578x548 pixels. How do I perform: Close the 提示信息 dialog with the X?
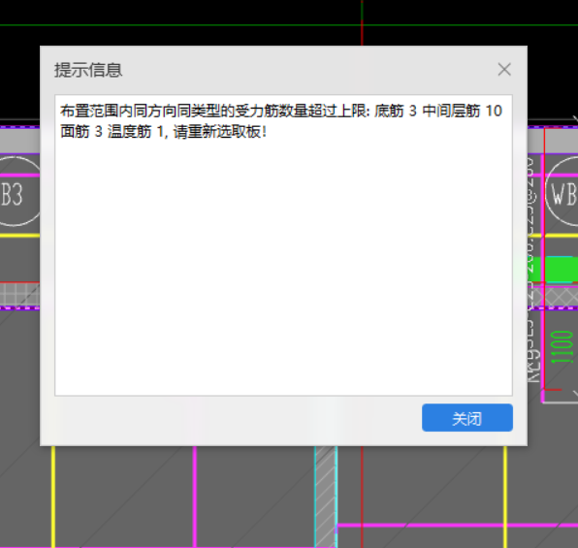(x=504, y=69)
